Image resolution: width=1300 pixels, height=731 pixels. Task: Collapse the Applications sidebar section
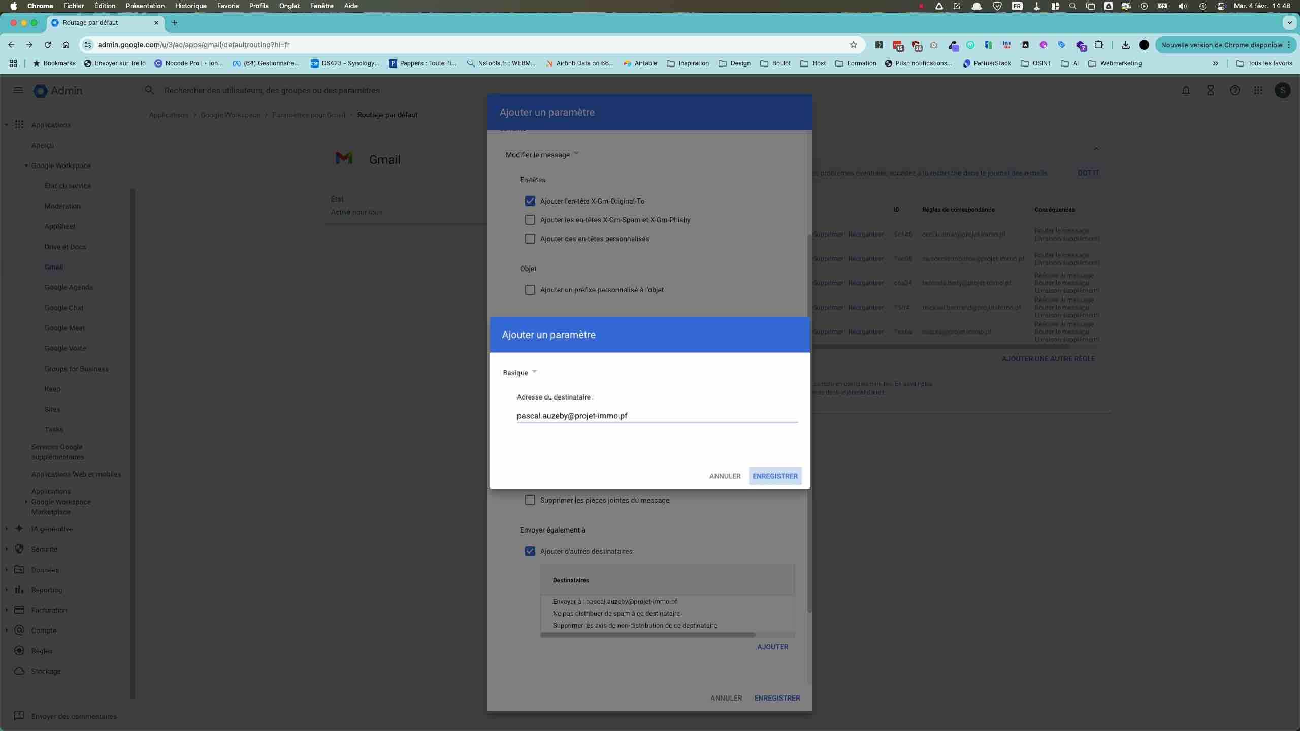pyautogui.click(x=7, y=125)
